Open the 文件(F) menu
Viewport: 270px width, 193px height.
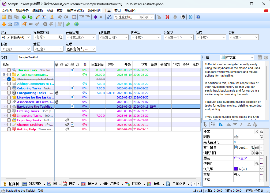coord(7,11)
